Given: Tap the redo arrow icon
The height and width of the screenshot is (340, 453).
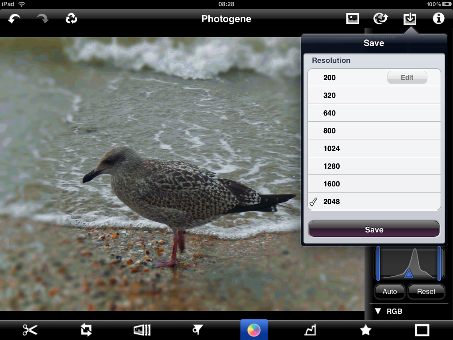Looking at the screenshot, I should (42, 19).
